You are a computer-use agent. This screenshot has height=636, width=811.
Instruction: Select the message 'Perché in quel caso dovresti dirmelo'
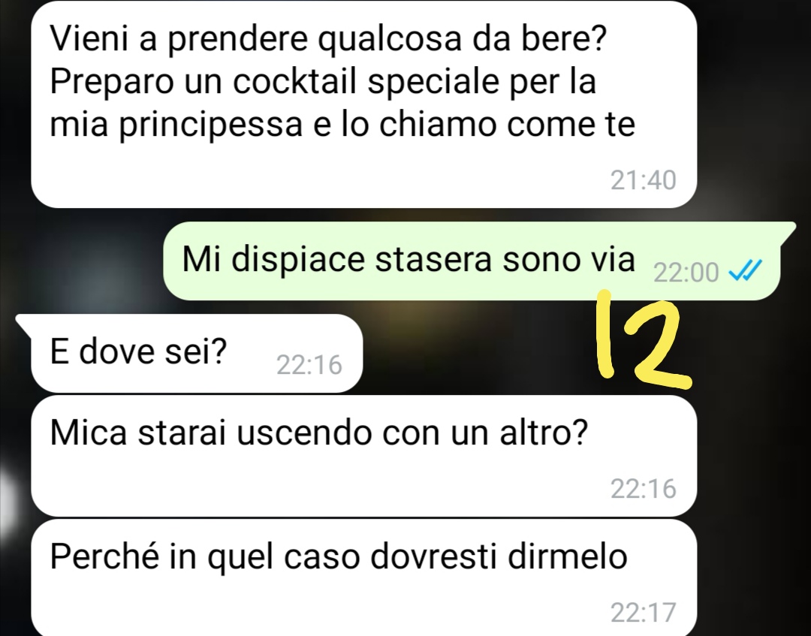tap(363, 577)
